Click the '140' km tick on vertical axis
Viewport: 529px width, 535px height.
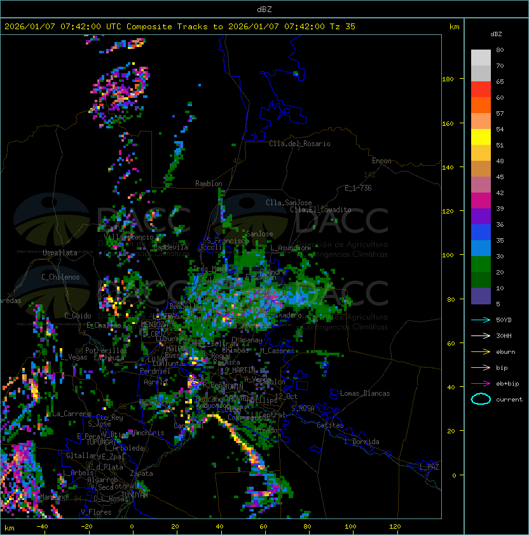pos(448,168)
